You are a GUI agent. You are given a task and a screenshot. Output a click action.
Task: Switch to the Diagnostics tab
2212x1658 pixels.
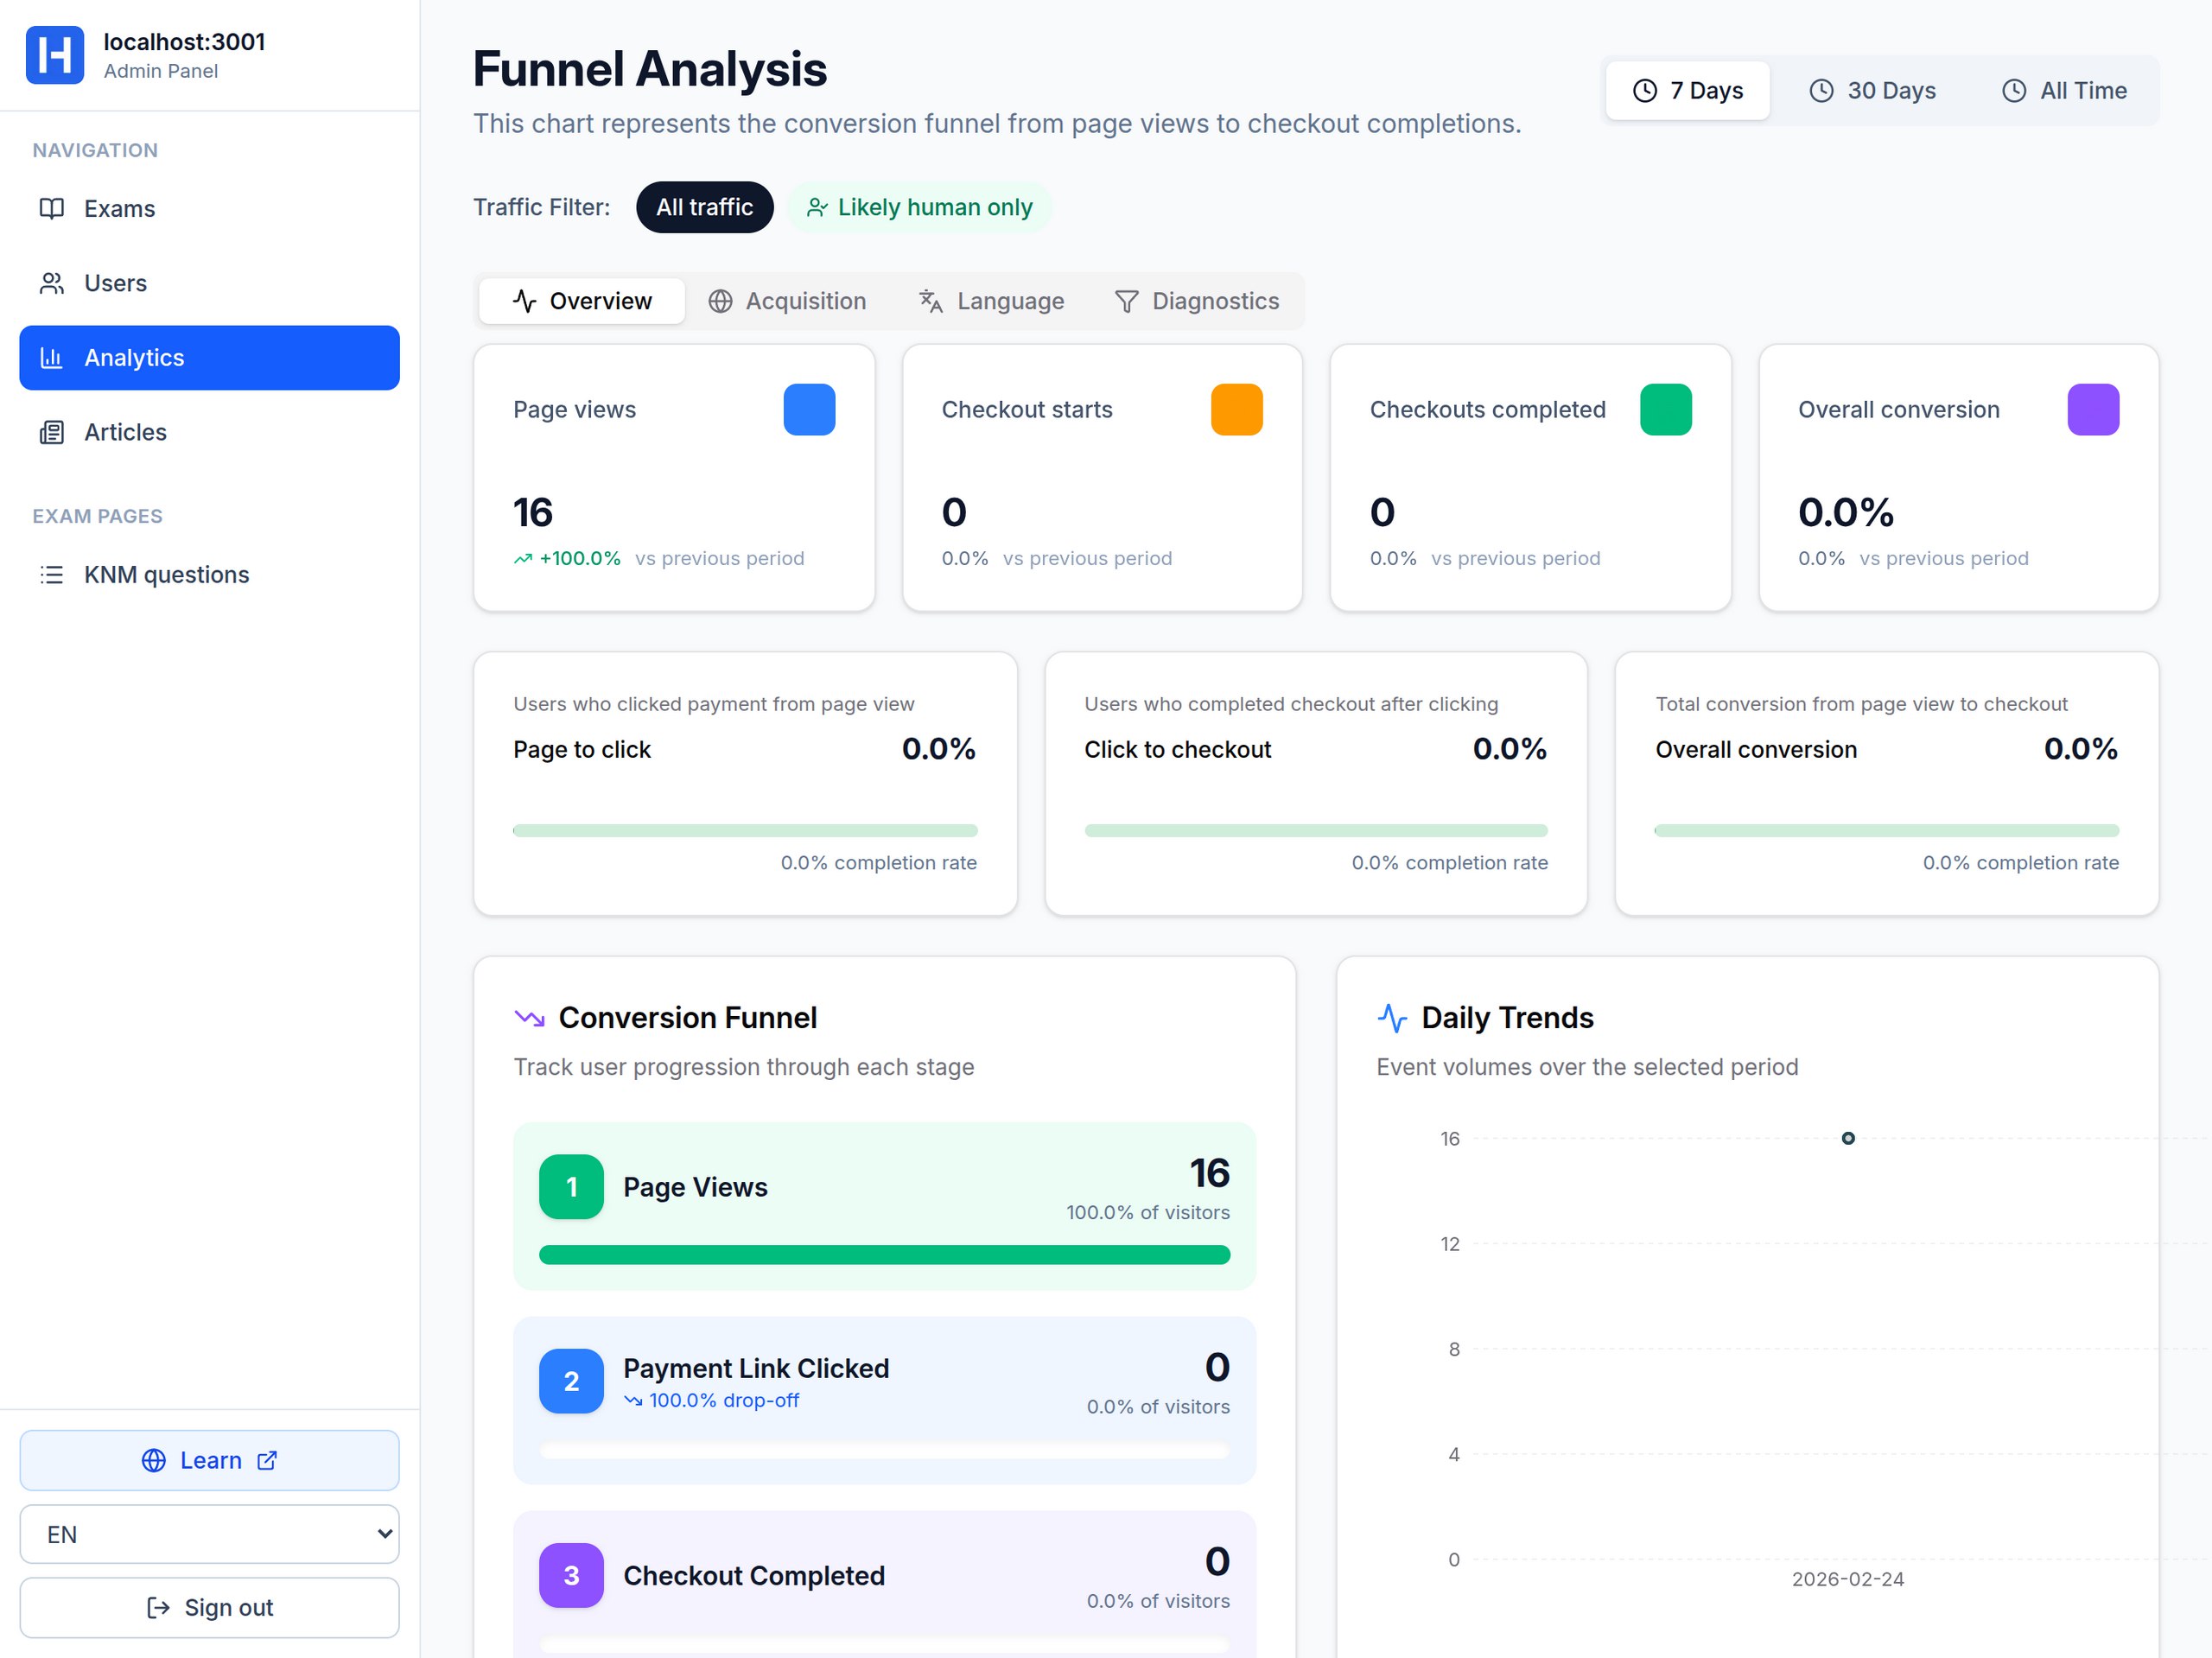point(1196,301)
